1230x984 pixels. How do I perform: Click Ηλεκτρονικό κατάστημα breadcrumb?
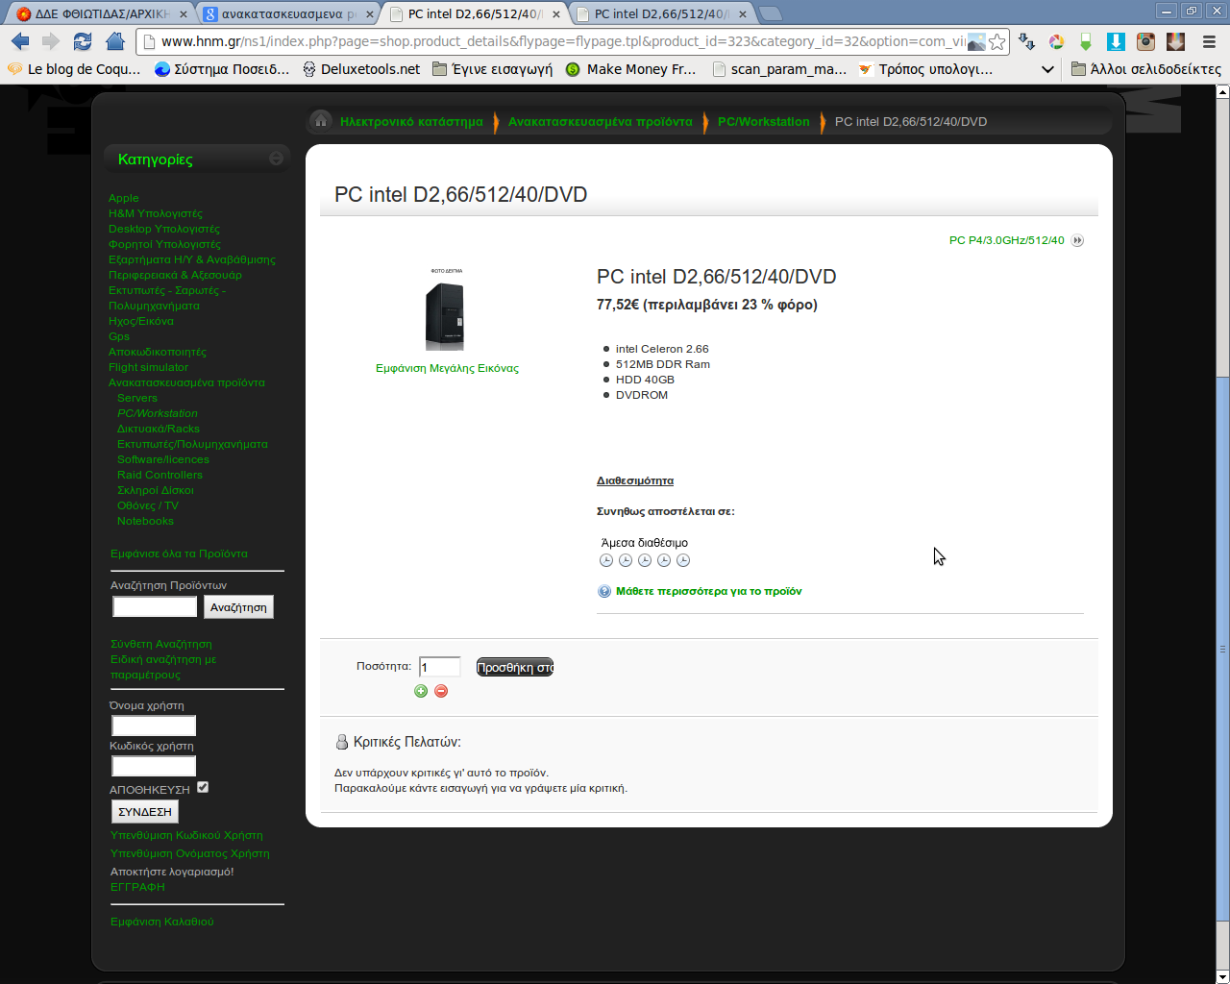(x=411, y=122)
